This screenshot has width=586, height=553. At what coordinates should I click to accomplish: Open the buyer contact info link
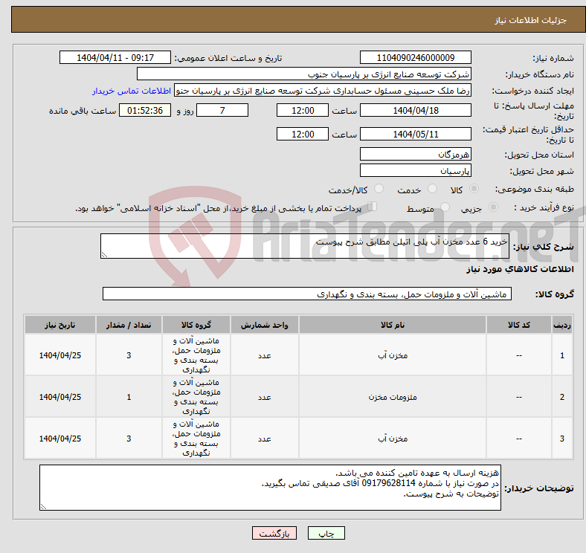coord(132,91)
